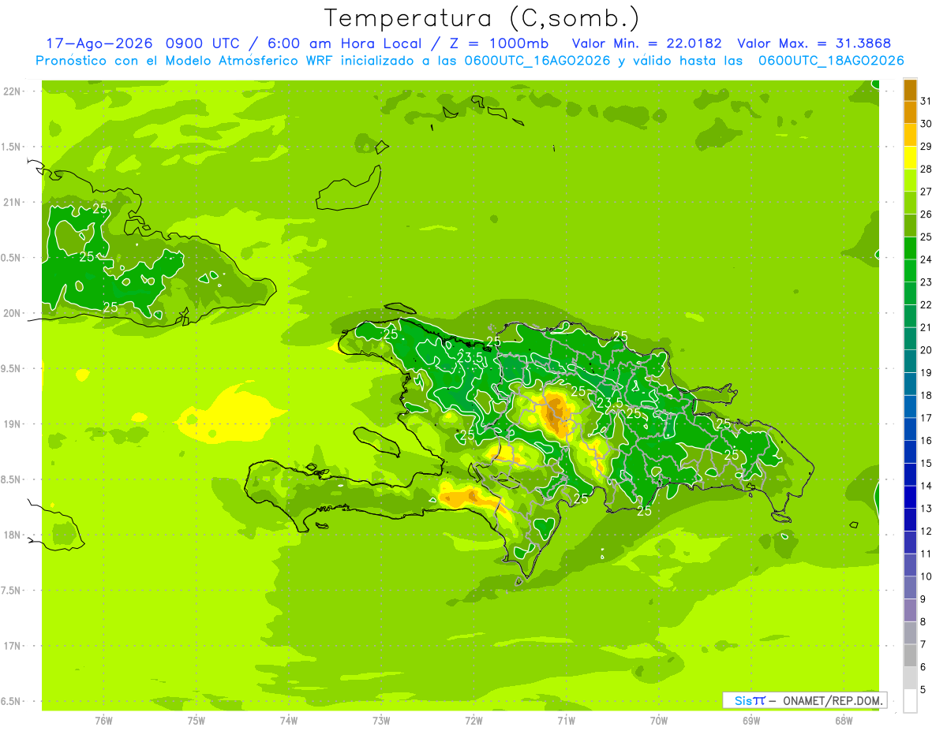
Task: Click the date '17-Ago-2026' in header
Action: 99,43
